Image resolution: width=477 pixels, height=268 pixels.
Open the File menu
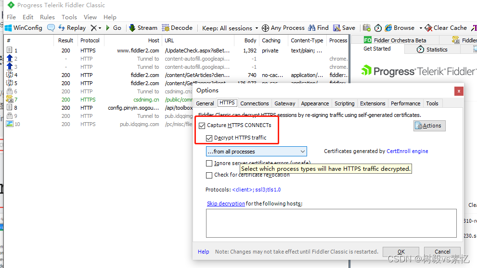coord(11,17)
